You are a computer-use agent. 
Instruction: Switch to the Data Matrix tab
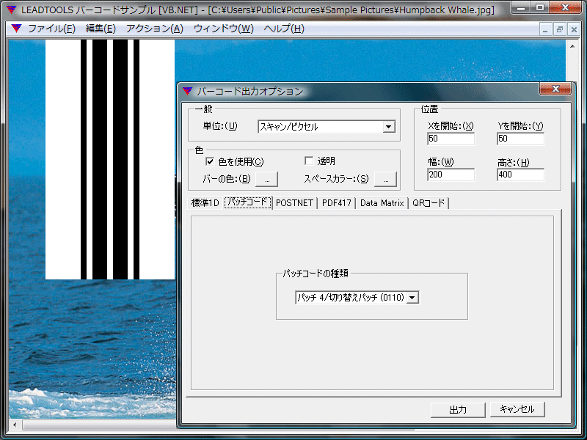click(x=381, y=203)
